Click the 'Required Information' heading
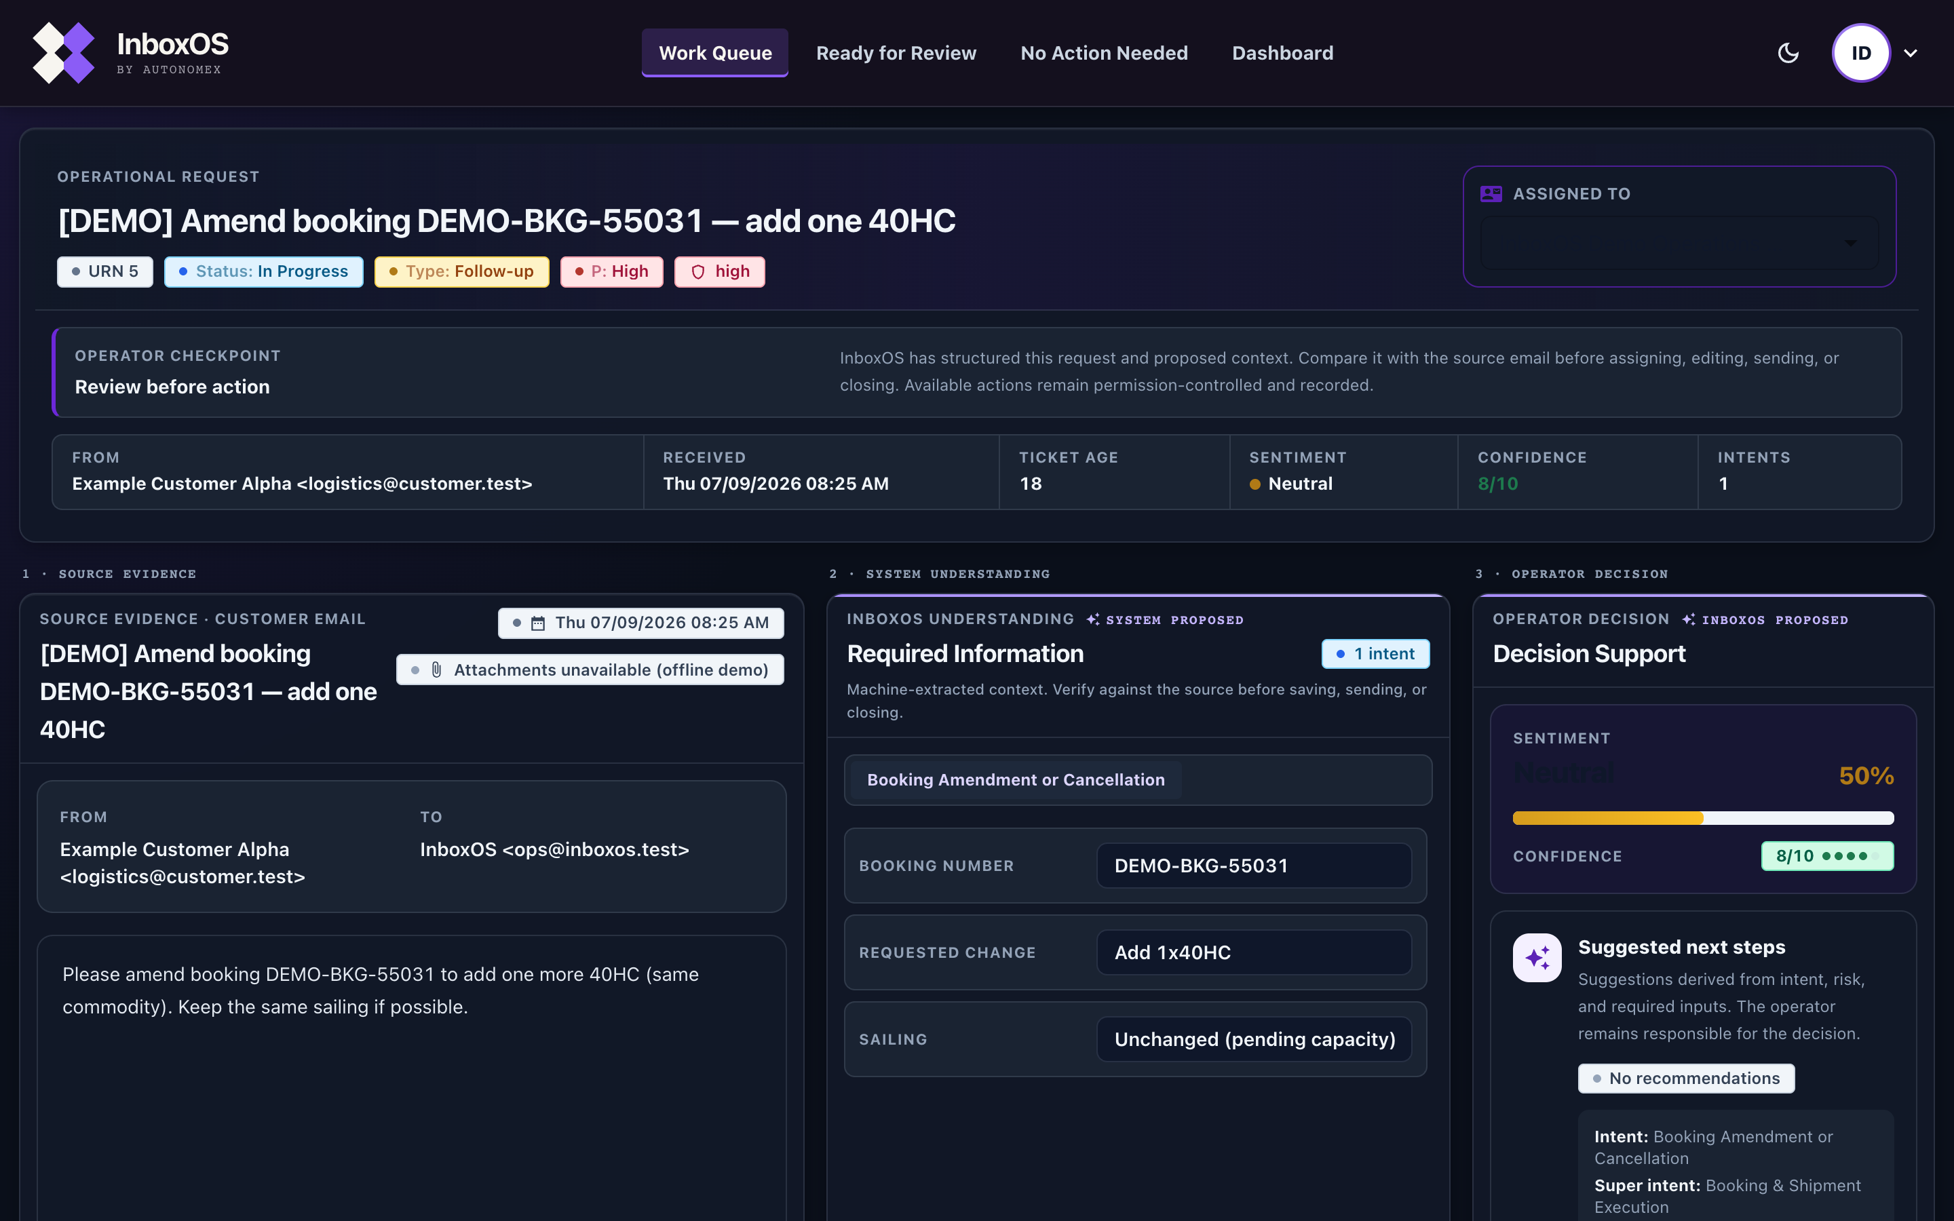This screenshot has width=1954, height=1221. (965, 654)
